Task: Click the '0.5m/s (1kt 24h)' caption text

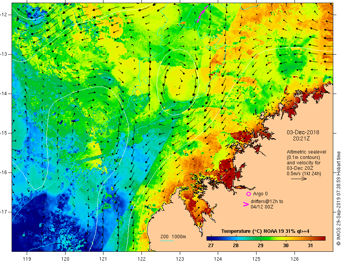Action: 304,174
